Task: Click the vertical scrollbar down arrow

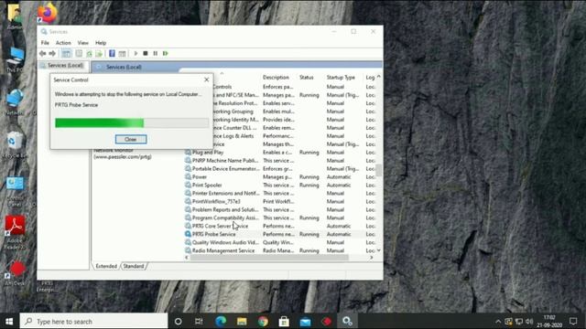Action: pos(379,250)
